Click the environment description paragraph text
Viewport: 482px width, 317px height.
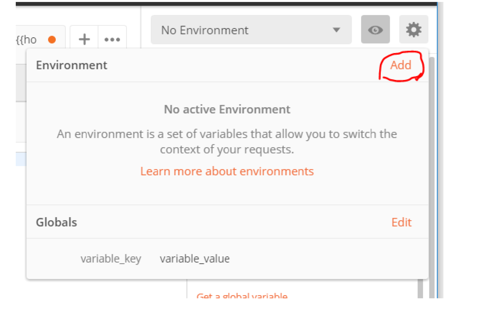pos(227,141)
